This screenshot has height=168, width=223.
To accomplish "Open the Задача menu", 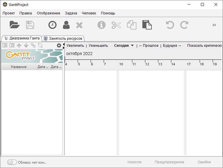I will (71, 13).
